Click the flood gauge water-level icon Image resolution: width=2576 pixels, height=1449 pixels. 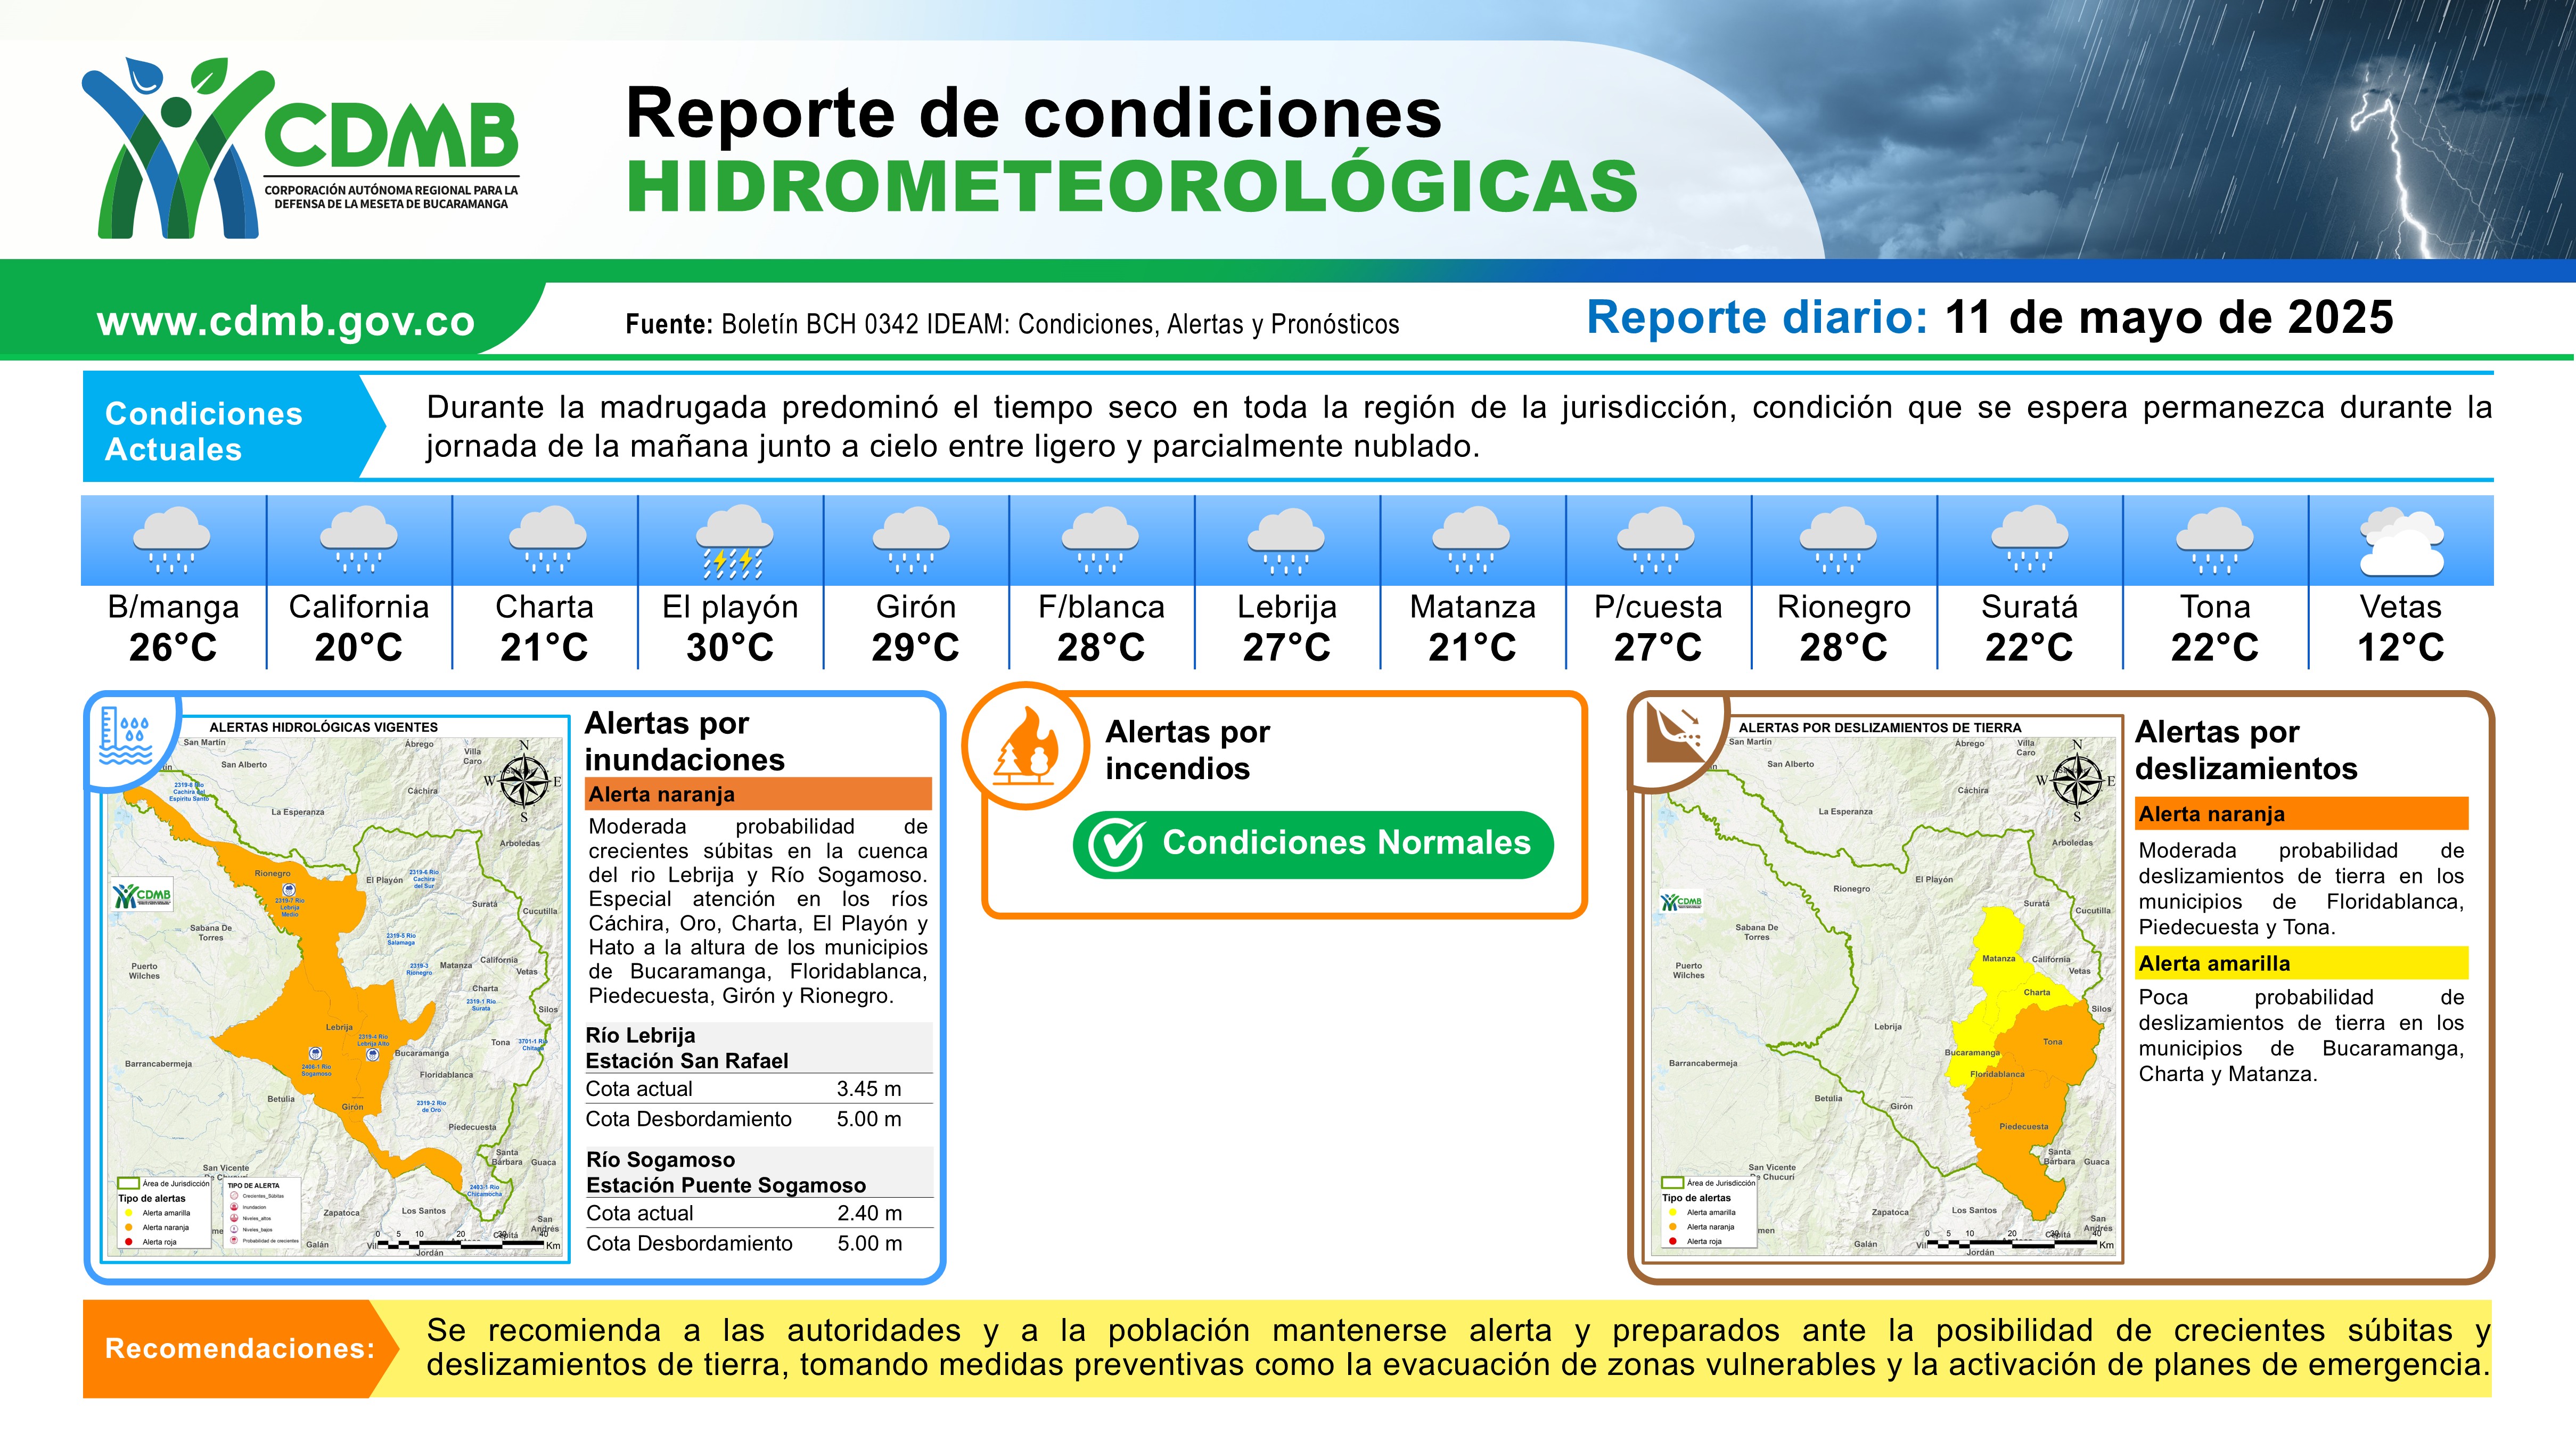click(125, 736)
